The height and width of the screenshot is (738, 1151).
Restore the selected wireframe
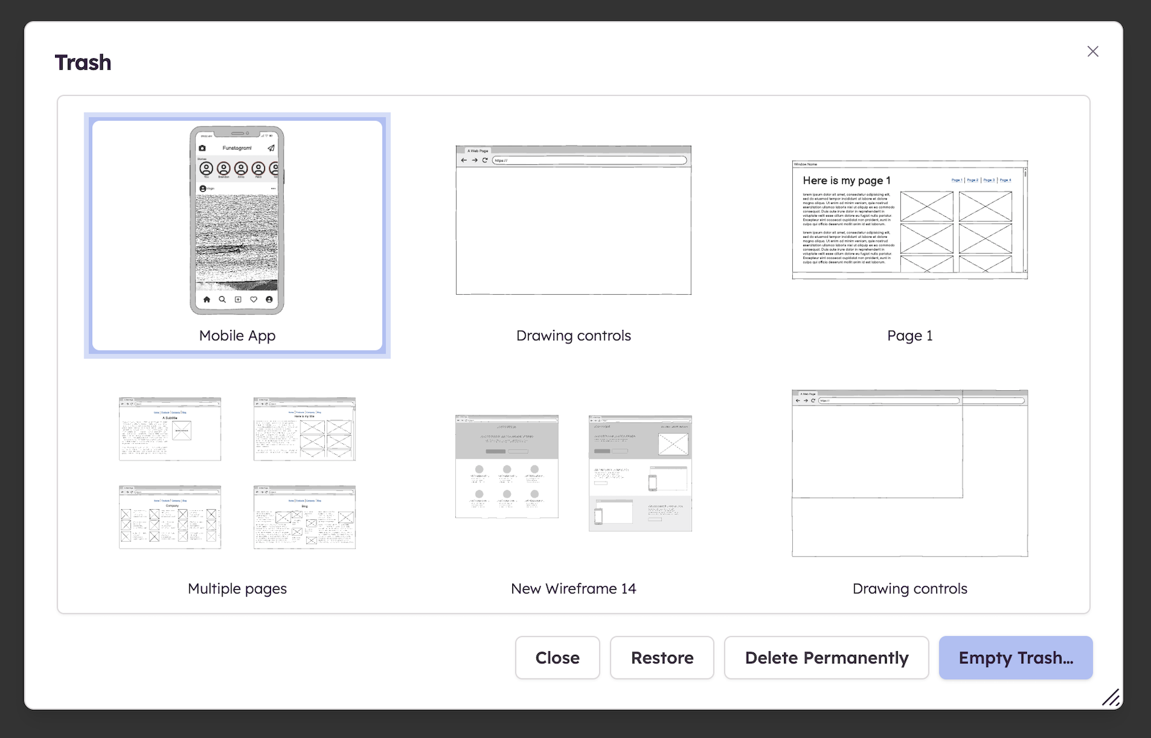[661, 657]
